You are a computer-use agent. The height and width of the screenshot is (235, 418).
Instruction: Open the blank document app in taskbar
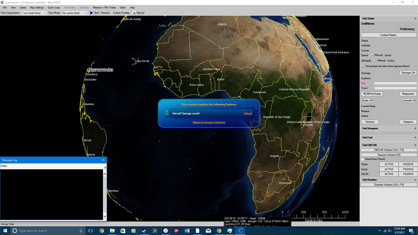point(198,231)
